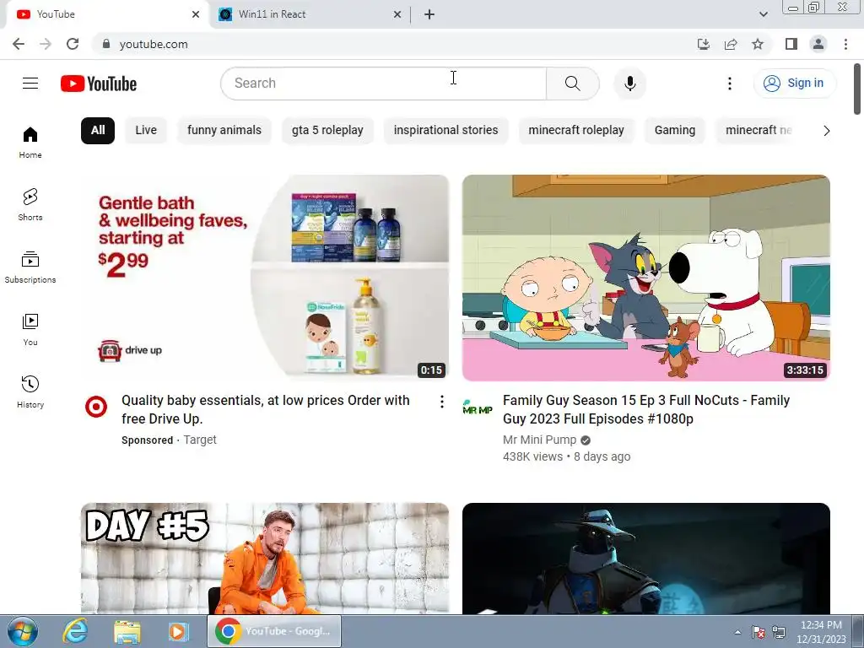Image resolution: width=864 pixels, height=648 pixels.
Task: Show hidden system tray icons arrow
Action: click(x=737, y=632)
